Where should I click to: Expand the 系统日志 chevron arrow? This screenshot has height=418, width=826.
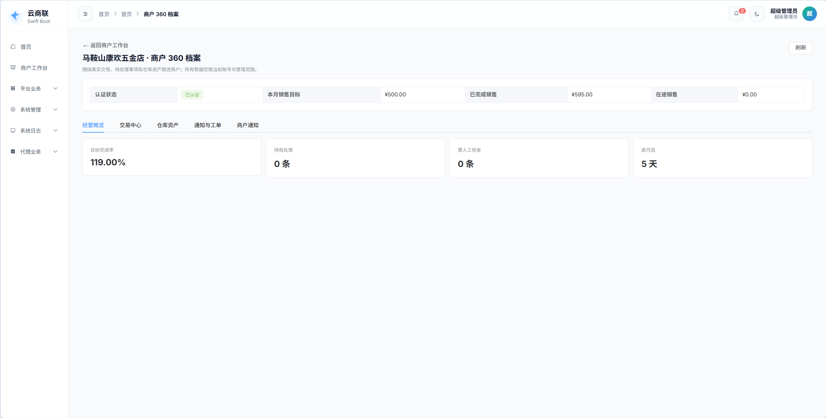point(55,130)
